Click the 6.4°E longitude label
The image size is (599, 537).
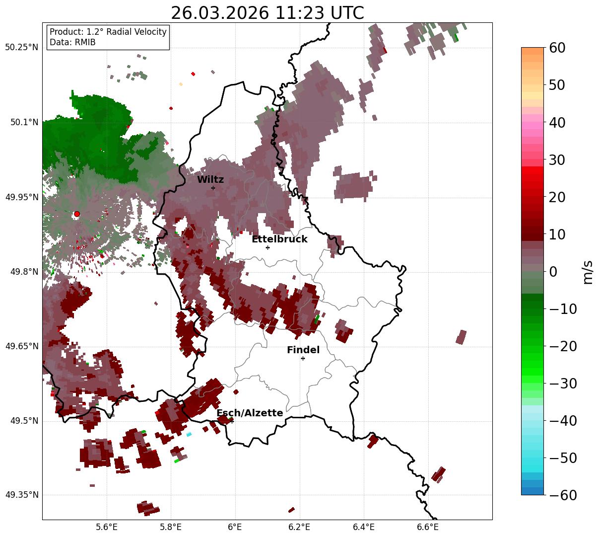pos(364,527)
